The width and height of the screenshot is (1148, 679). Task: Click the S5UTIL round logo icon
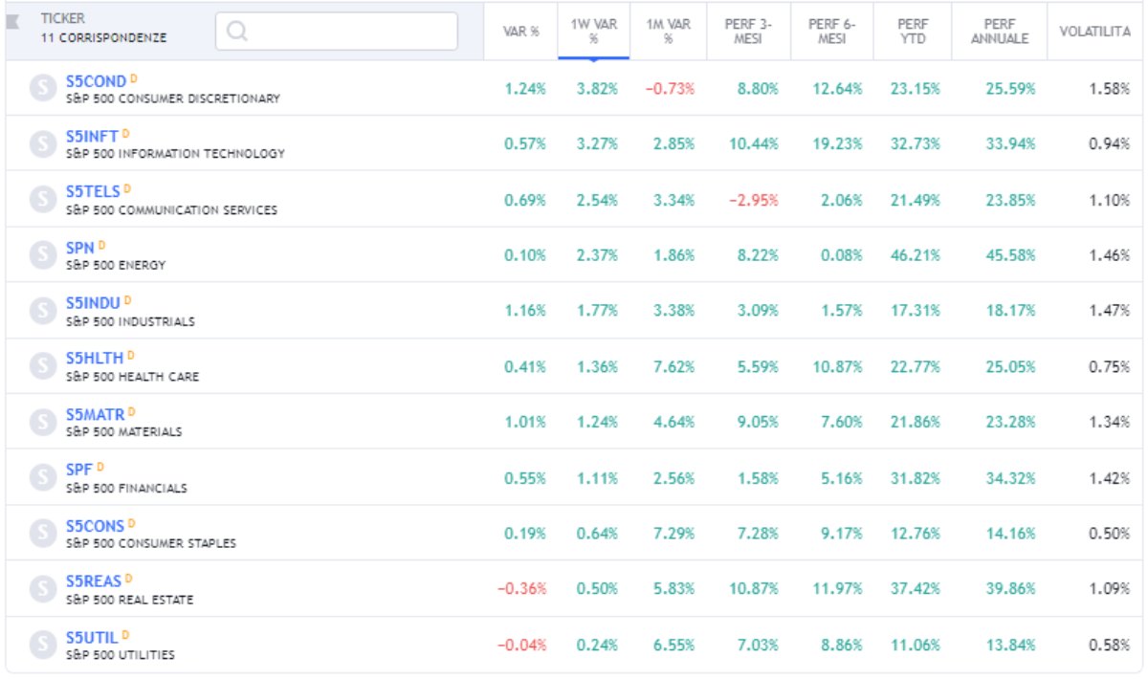pyautogui.click(x=42, y=645)
